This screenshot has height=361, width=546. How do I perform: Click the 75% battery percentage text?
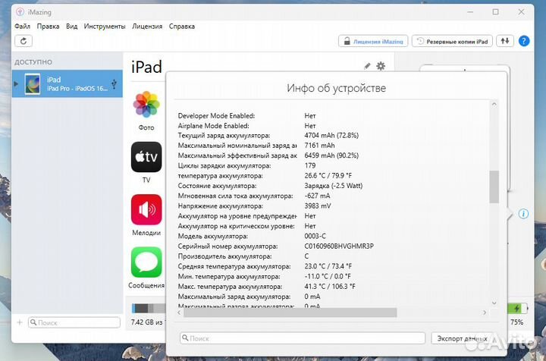tap(516, 322)
